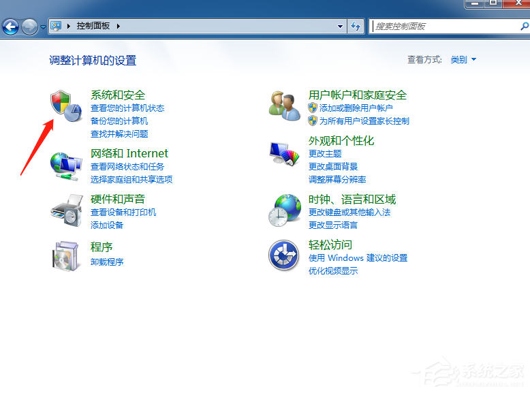Open the address bar history dropdown arrow
Screen dimensions: 530x393
(x=341, y=27)
